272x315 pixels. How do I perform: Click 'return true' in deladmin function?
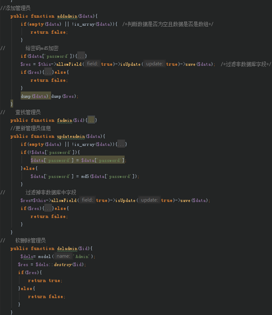click(x=44, y=280)
